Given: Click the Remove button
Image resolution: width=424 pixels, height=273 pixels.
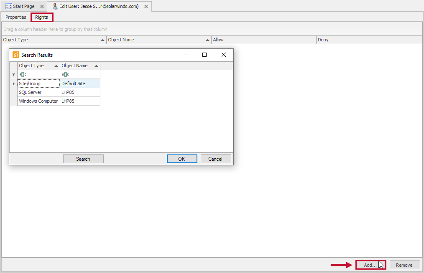Looking at the screenshot, I should coord(404,265).
